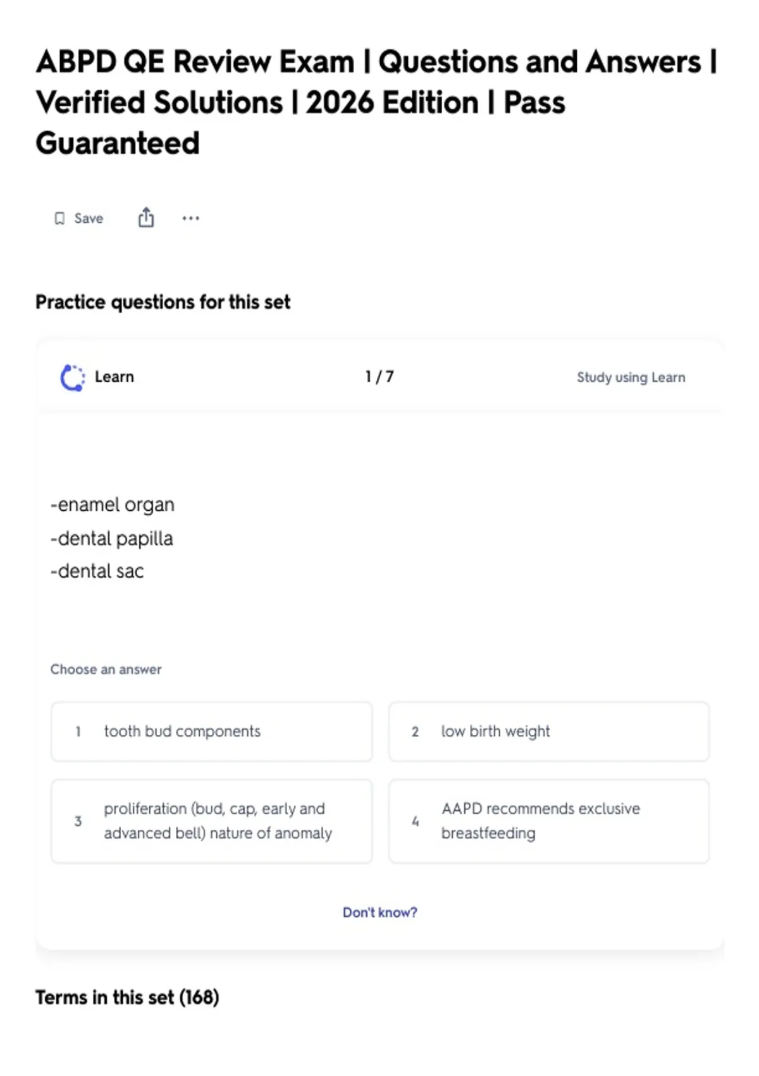Choose the 'proliferation (bud, cap...)' answer

pos(211,821)
